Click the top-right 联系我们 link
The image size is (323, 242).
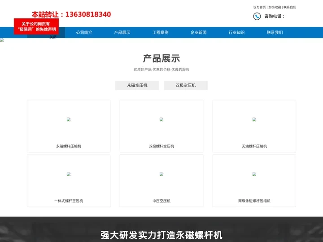(290, 7)
